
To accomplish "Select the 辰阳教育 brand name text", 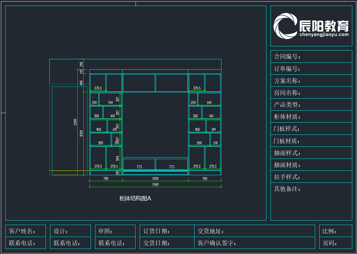I will click(324, 26).
